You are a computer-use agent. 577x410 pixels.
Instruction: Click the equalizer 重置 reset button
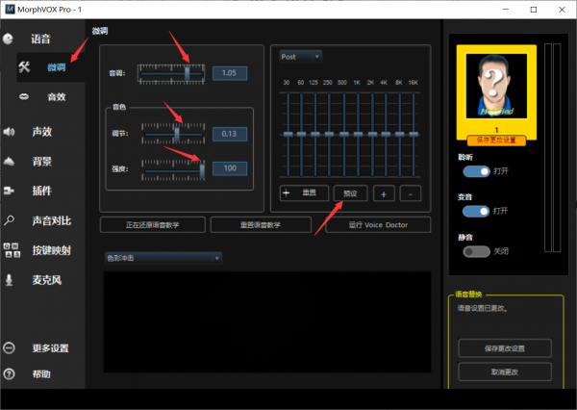304,193
